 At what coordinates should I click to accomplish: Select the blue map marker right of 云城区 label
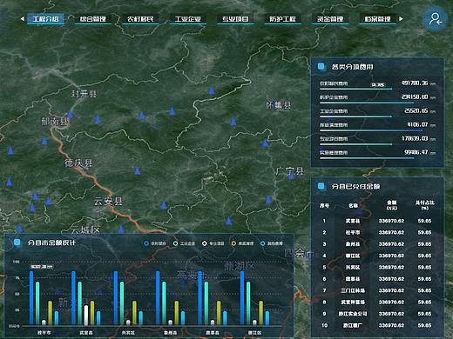(121, 229)
